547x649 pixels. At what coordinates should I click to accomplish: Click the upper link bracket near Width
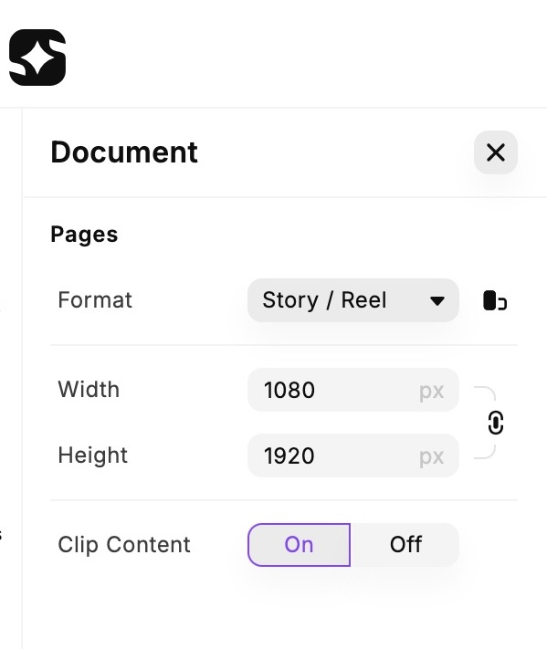pyautogui.click(x=485, y=393)
